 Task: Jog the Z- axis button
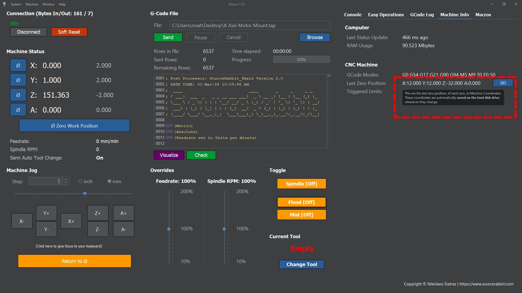coord(98,229)
